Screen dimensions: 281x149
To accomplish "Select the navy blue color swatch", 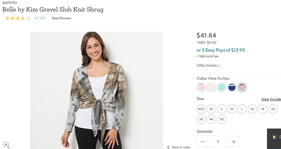I will (x=232, y=88).
